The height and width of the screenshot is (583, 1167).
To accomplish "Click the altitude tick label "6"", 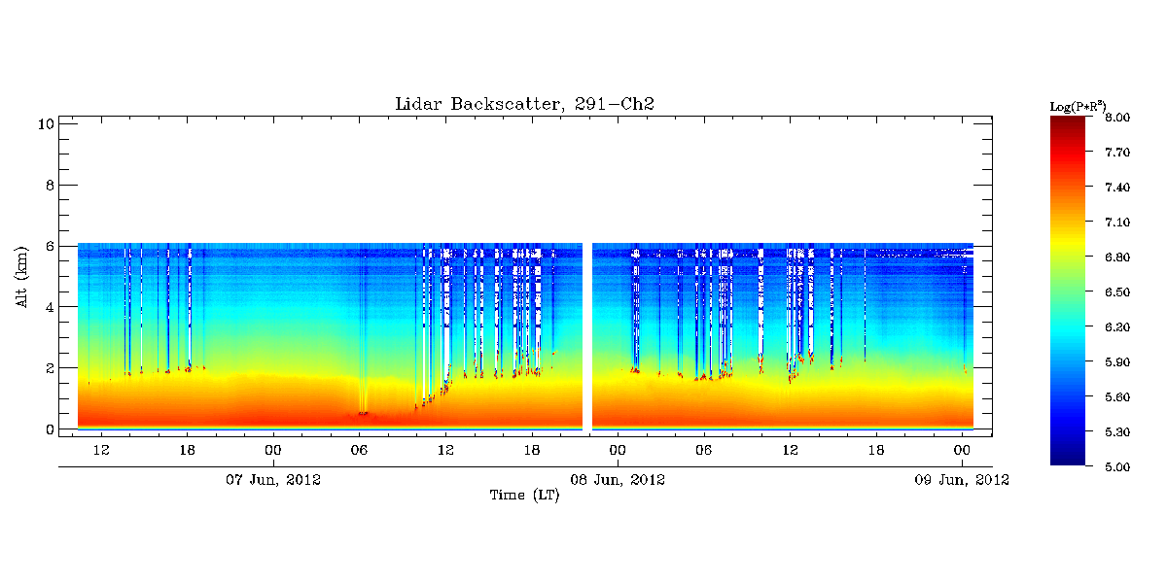I will (x=48, y=246).
